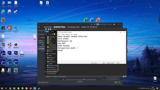Click Notepad vertical scrollbar
Viewport: 160px width, 90px height.
(x=125, y=48)
